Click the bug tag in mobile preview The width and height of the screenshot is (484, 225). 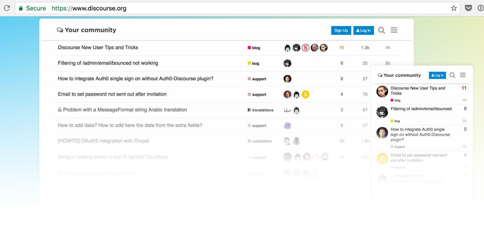(x=395, y=121)
